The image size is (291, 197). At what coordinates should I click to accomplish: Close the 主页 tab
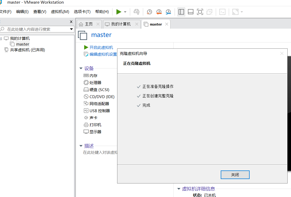pyautogui.click(x=98, y=24)
